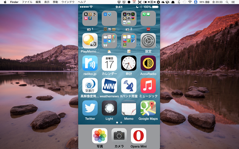
Task: Click the scissors icon in the menu bar
Action: [x=139, y=2]
